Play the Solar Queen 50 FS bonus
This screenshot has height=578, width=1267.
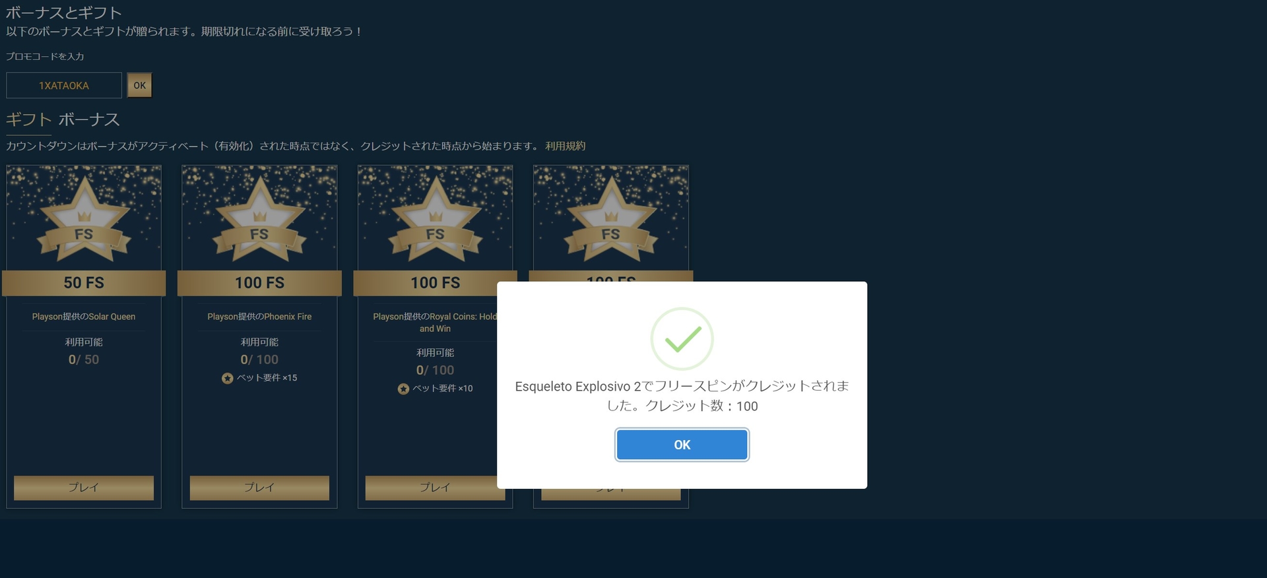click(x=84, y=488)
